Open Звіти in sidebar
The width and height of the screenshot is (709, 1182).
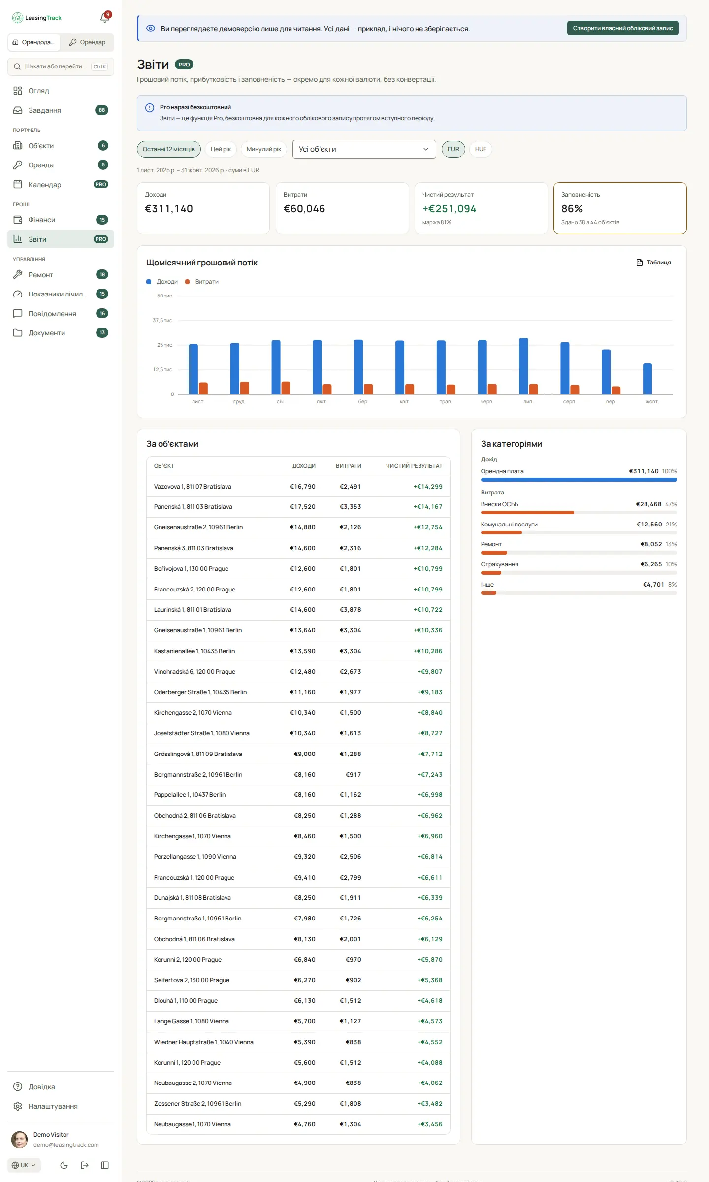click(61, 239)
